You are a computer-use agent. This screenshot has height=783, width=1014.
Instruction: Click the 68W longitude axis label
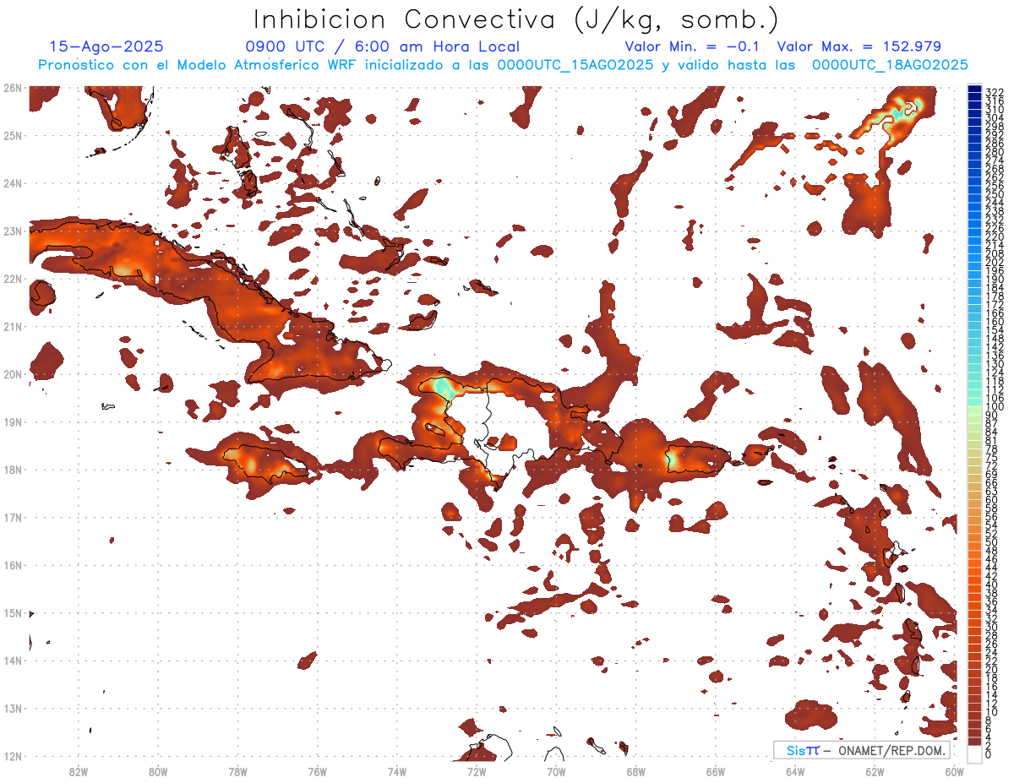[635, 770]
